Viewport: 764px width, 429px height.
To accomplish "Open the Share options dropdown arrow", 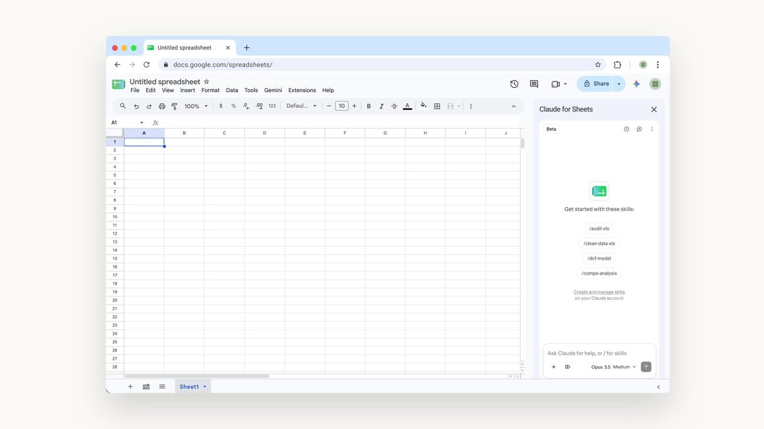I will pos(619,84).
